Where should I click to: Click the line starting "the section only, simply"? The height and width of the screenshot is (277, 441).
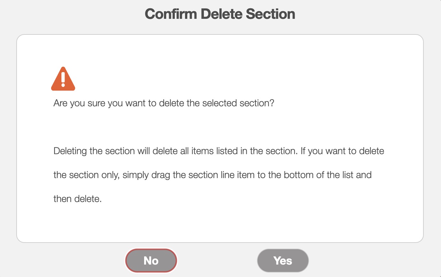tap(212, 175)
